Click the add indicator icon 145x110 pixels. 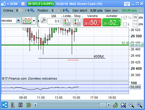point(27,21)
